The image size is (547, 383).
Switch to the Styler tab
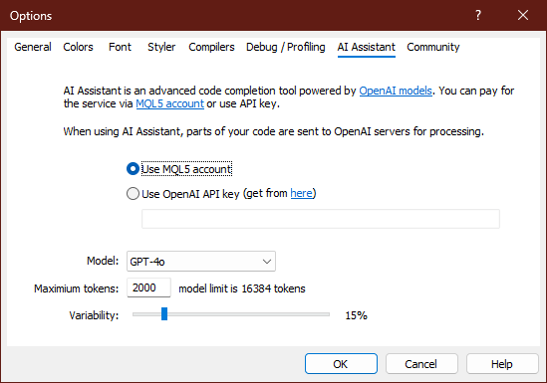pos(161,47)
